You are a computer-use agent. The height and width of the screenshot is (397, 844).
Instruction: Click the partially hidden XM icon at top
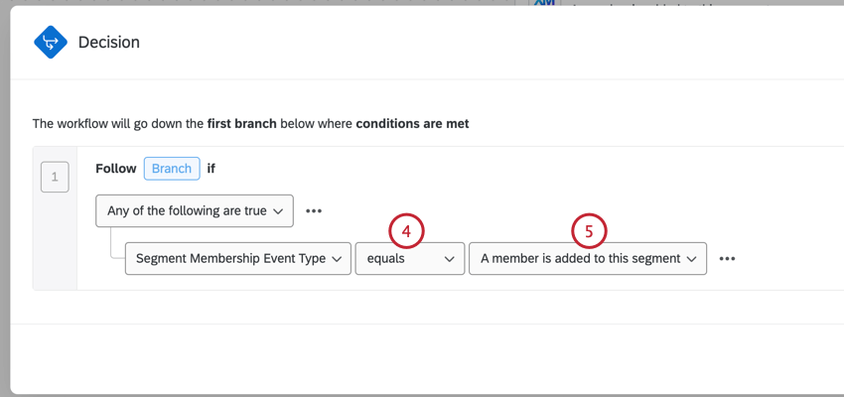543,4
